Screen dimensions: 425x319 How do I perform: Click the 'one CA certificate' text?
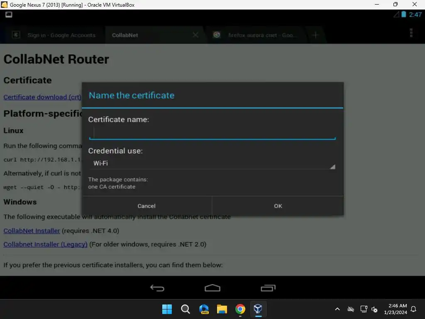[x=112, y=187]
